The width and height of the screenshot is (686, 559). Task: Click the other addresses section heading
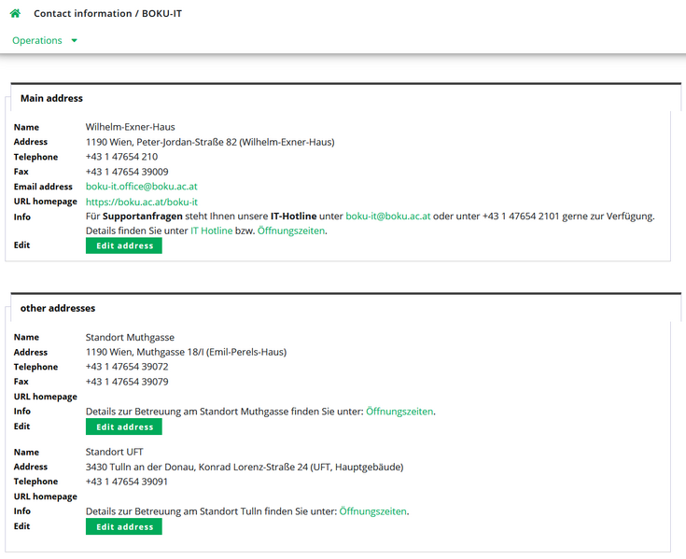click(58, 308)
